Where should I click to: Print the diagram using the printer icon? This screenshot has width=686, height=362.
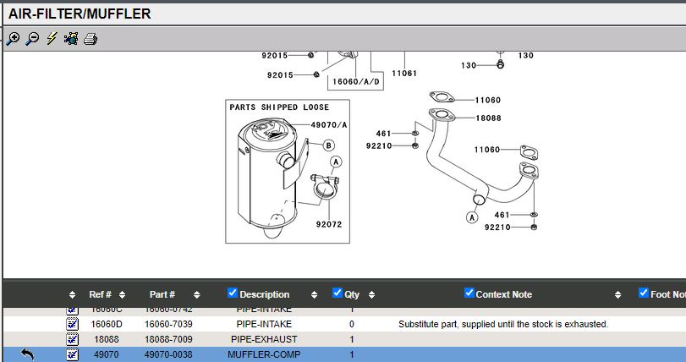91,39
